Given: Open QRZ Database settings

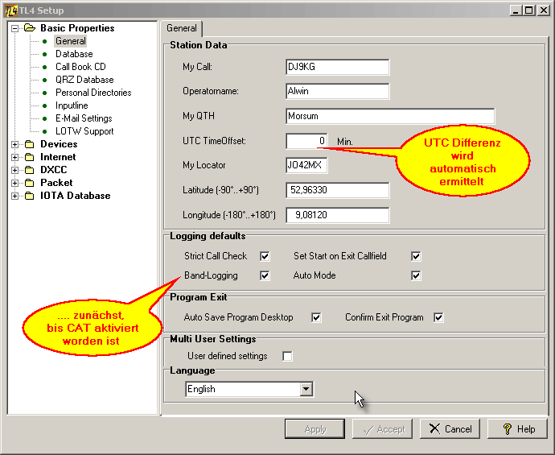Looking at the screenshot, I should (84, 80).
